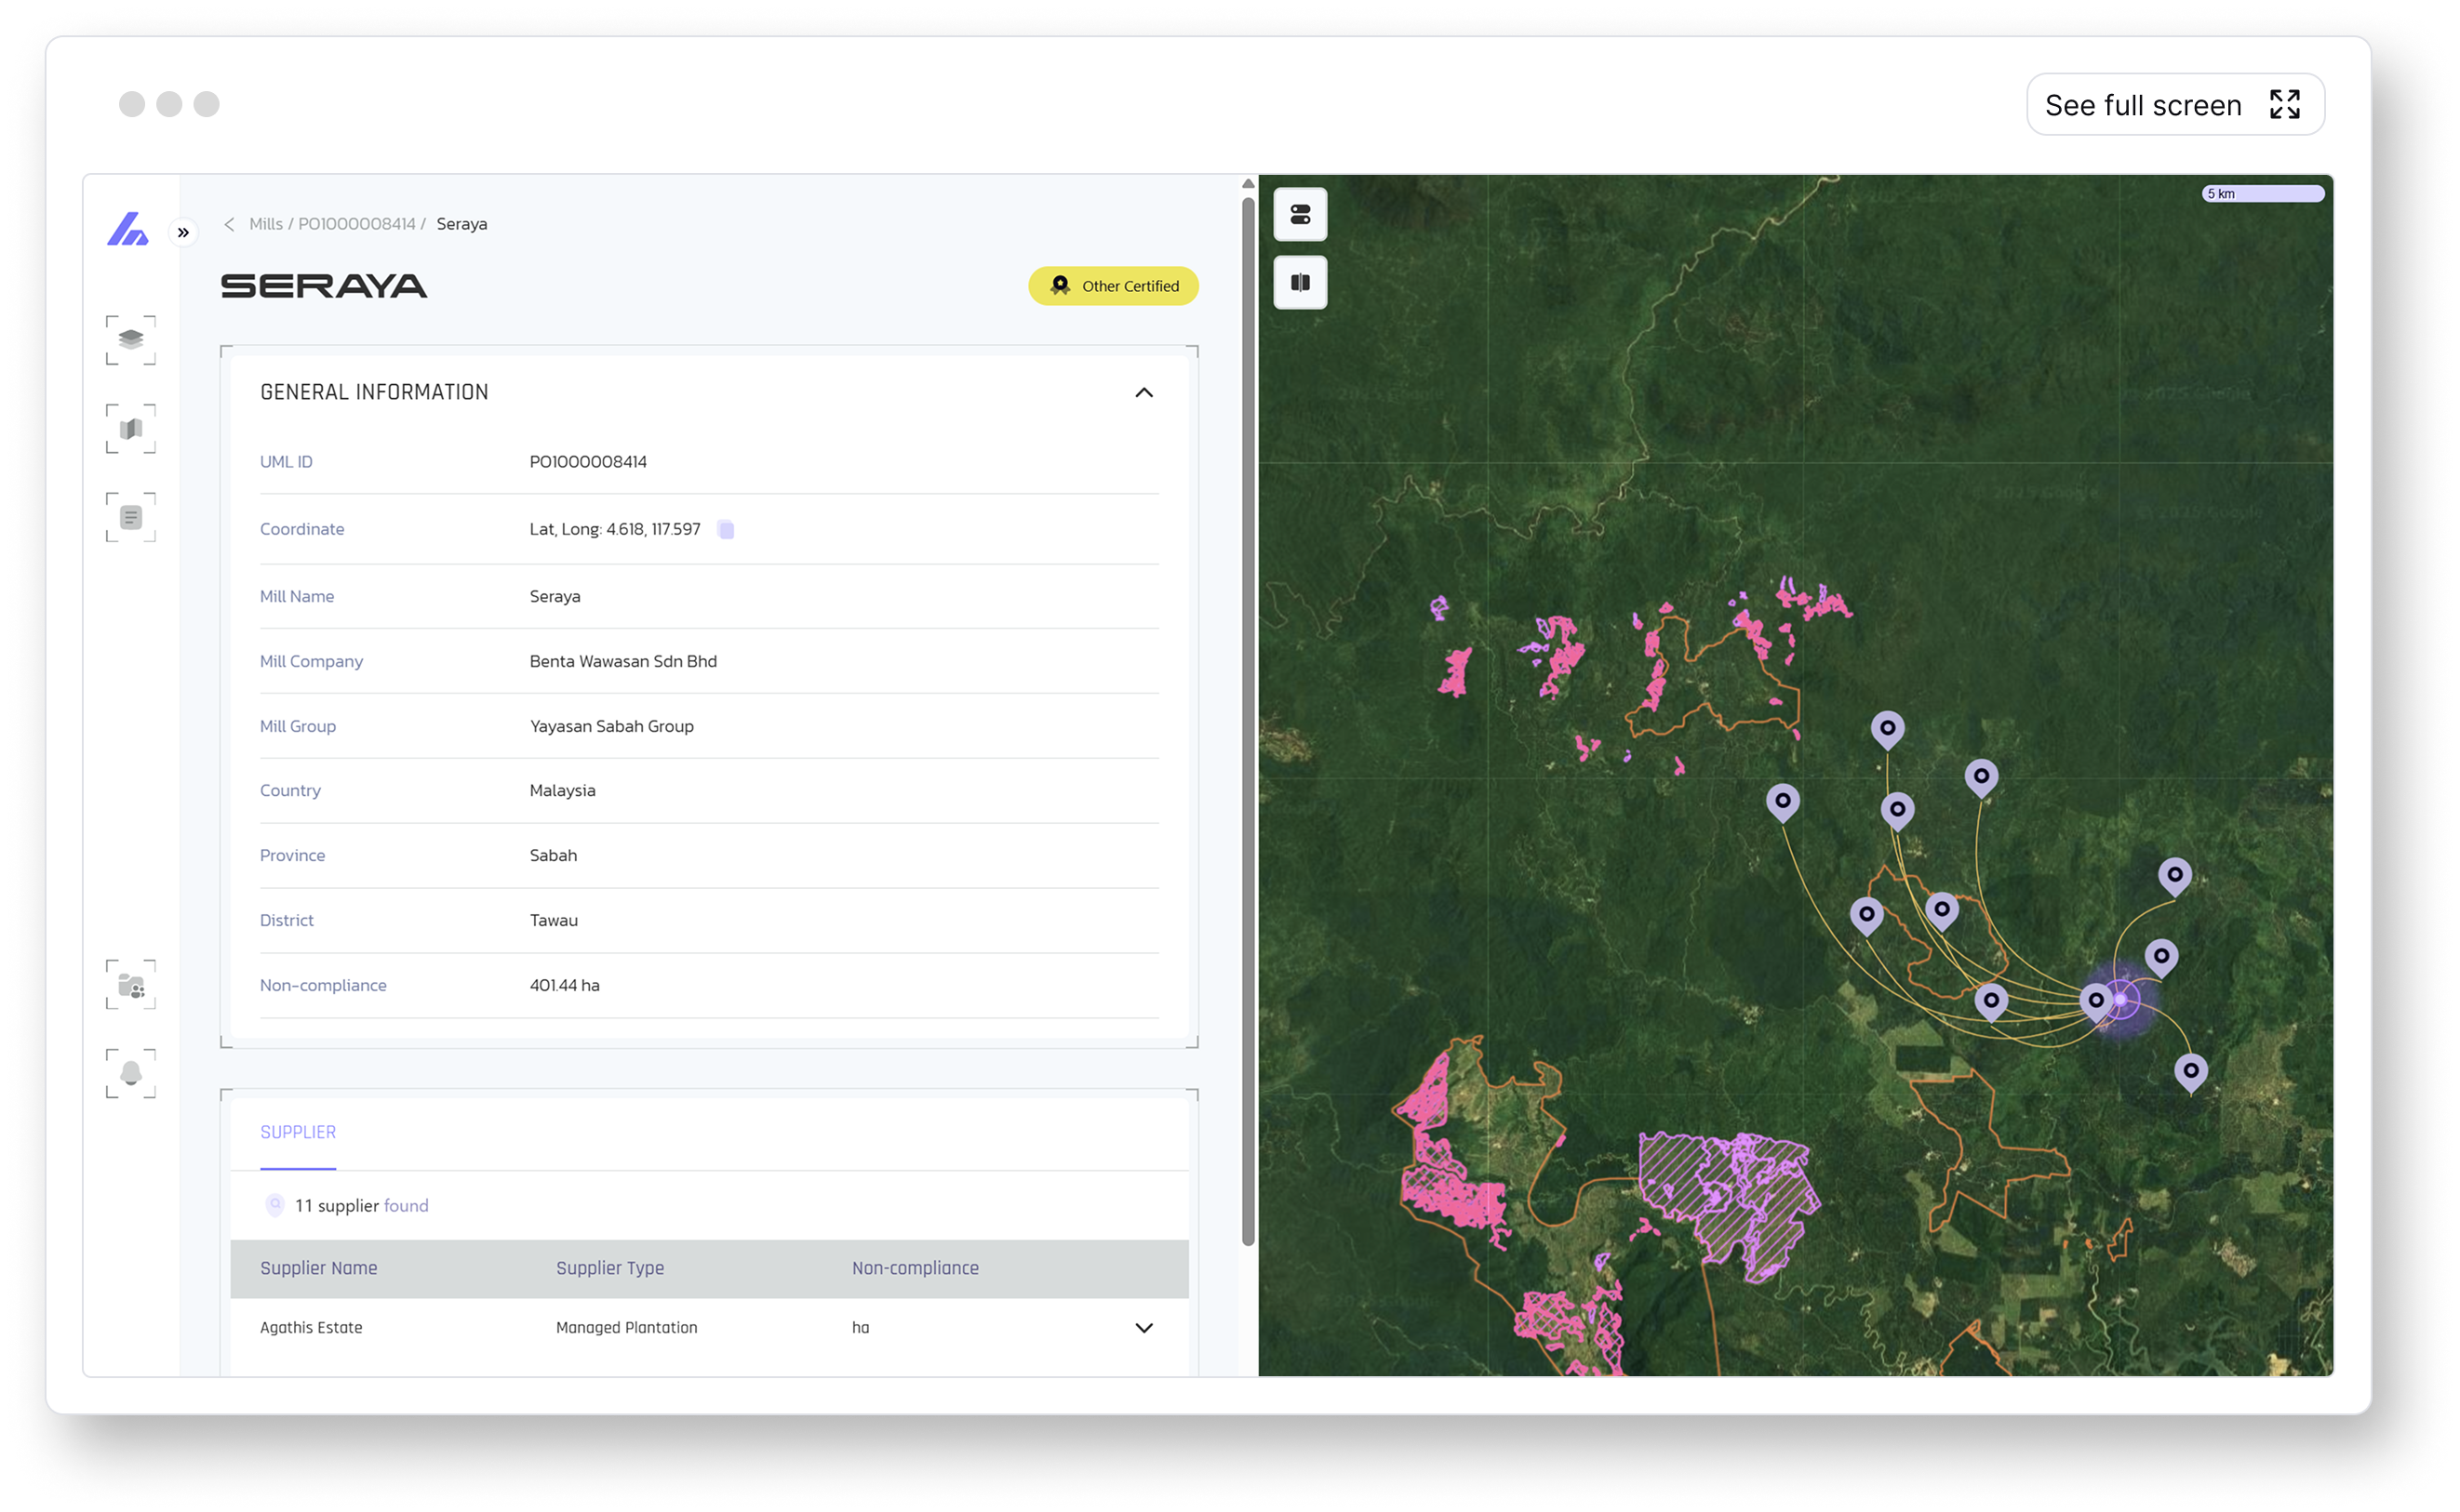This screenshot has width=2460, height=1512.
Task: Click Non-compliance column header in table
Action: 916,1268
